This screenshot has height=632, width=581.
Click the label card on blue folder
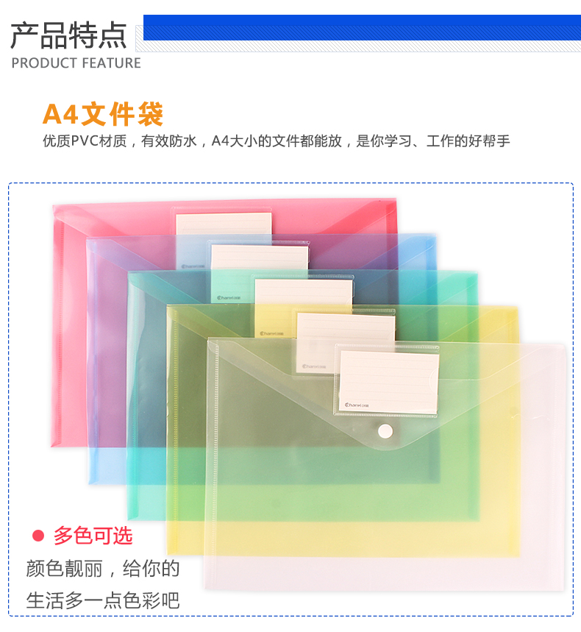[x=260, y=258]
